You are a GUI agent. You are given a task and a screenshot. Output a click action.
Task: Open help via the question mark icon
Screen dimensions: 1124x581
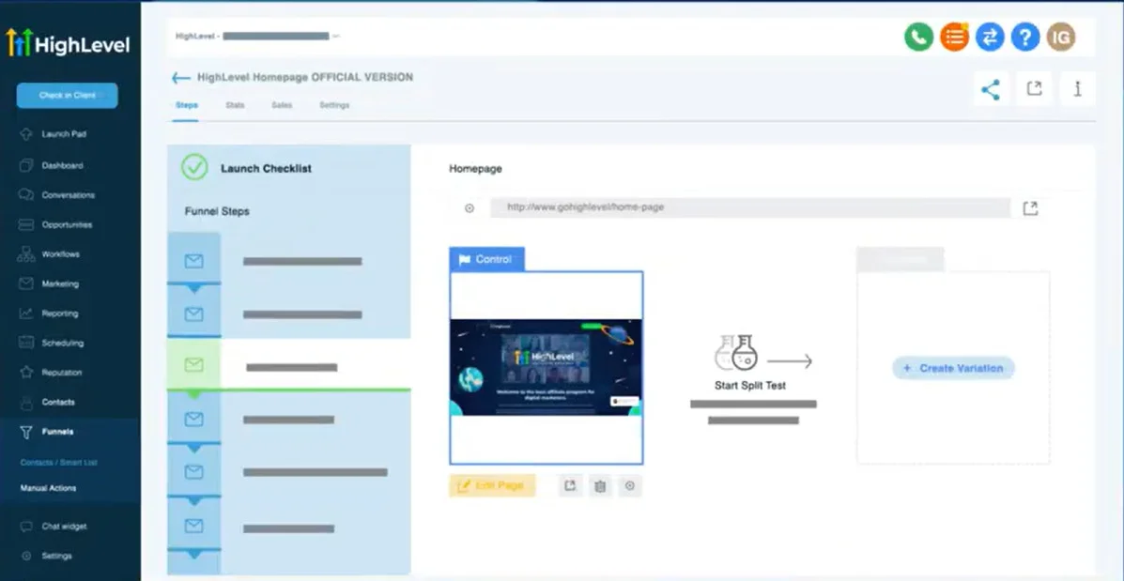(x=1025, y=37)
